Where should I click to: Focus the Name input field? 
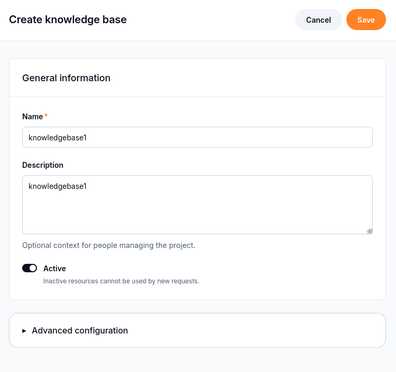(x=197, y=137)
